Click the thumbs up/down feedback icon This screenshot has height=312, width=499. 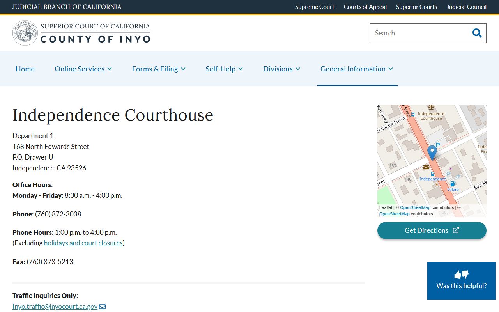point(462,275)
